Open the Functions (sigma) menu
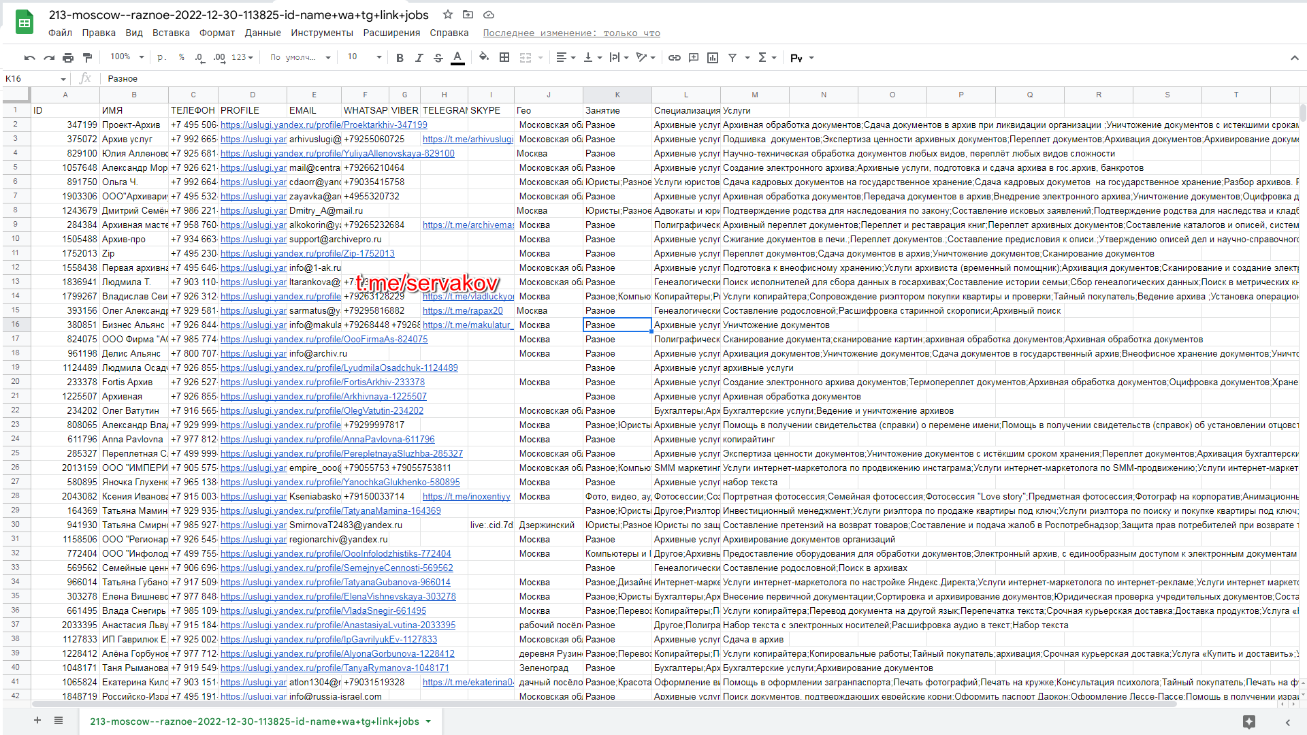 click(x=767, y=58)
